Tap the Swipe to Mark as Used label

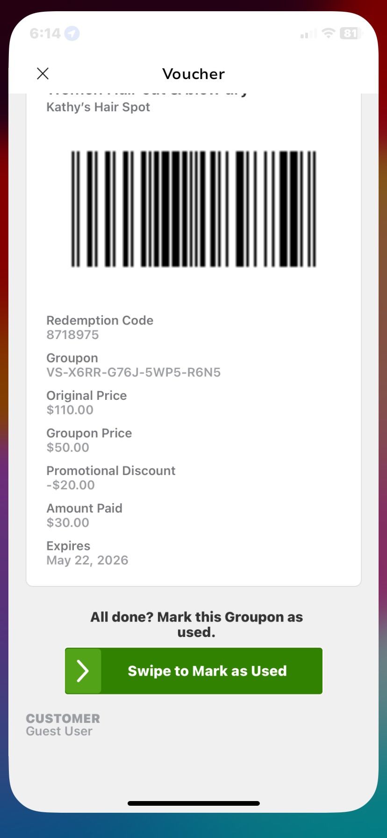pos(207,671)
